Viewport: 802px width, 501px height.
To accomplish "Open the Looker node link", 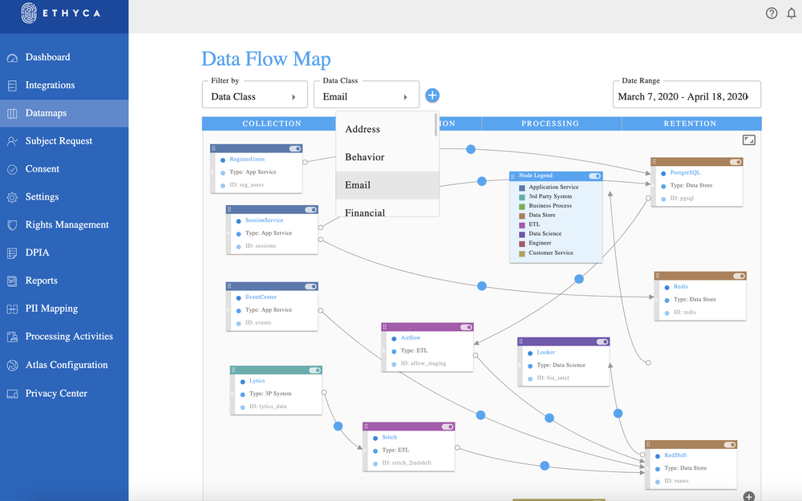I will (545, 352).
